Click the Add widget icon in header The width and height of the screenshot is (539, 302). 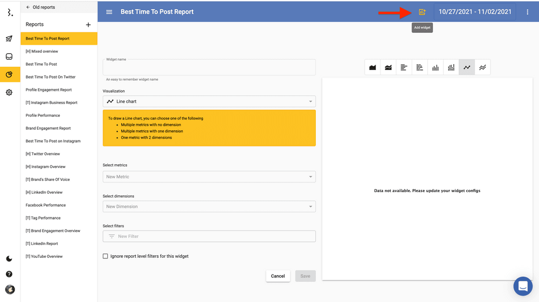422,12
